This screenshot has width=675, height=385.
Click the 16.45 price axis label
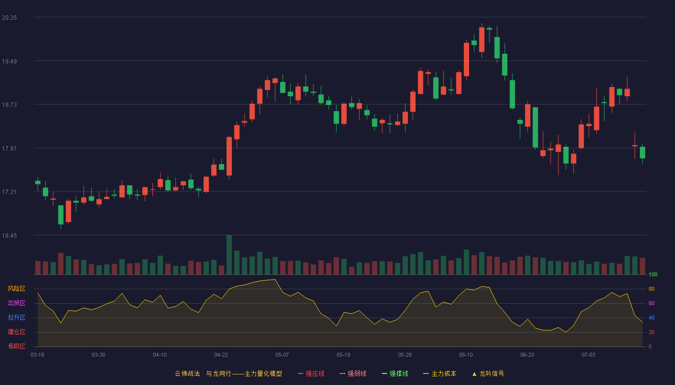point(10,235)
